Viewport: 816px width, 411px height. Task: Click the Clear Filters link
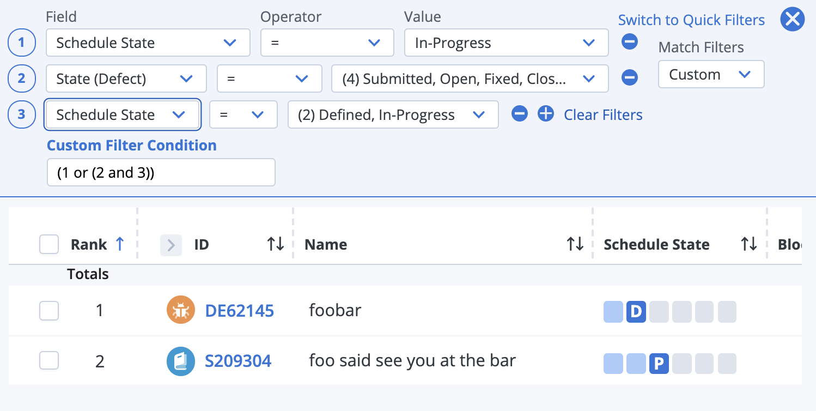point(603,115)
